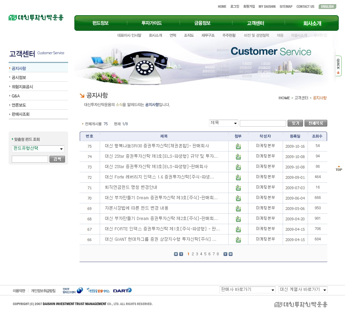Open the 퇴직연금펀드 명칭 변경안내 post
The image size is (346, 321).
131,187
